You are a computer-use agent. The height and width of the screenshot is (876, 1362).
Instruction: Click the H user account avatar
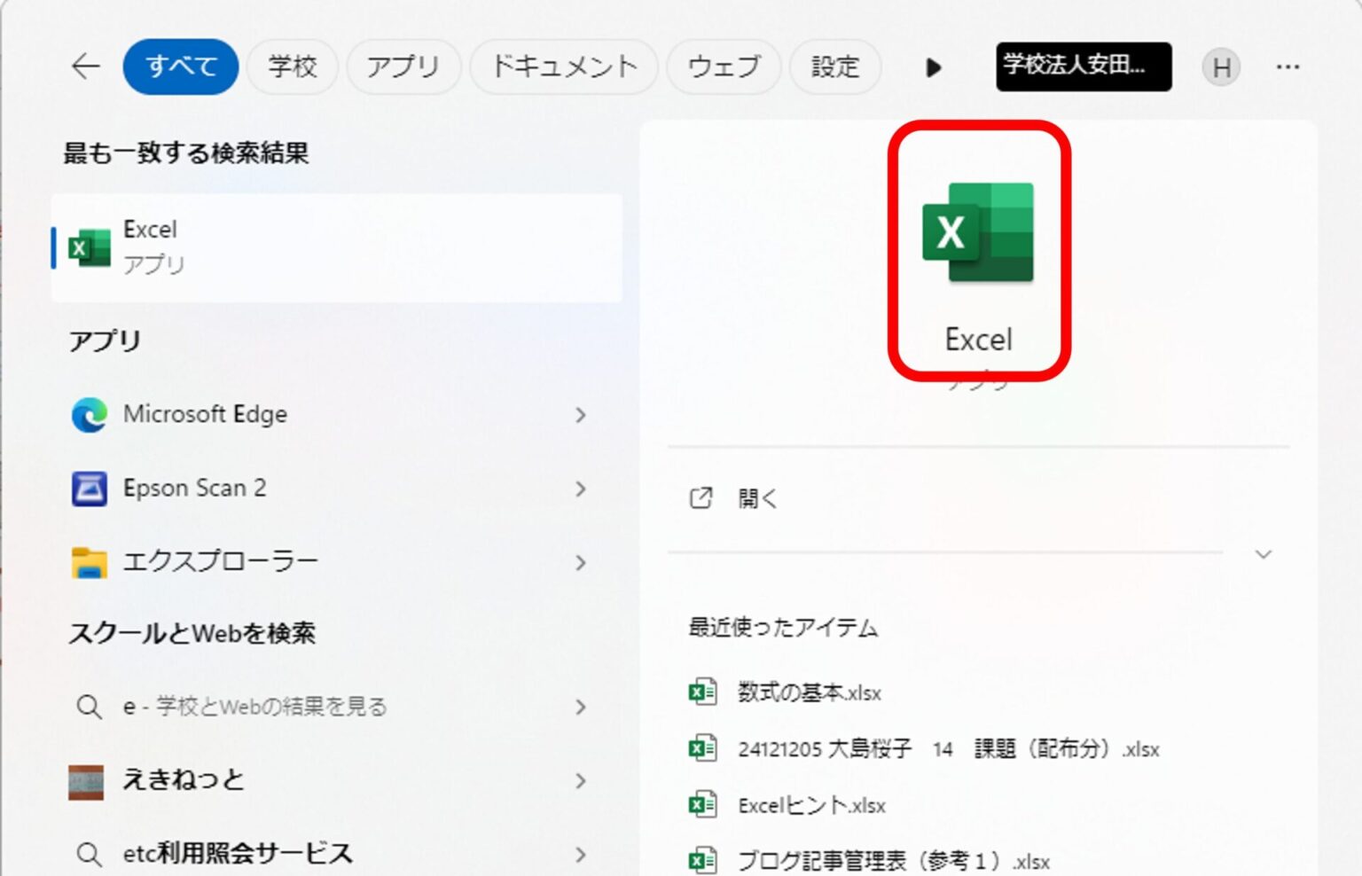click(1221, 67)
